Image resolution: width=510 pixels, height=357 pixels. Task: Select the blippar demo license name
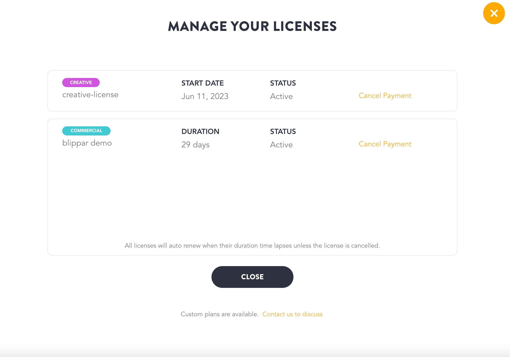pyautogui.click(x=87, y=143)
